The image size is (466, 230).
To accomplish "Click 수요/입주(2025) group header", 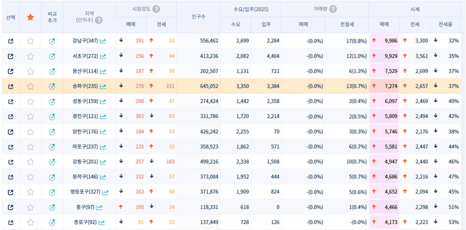I will (x=250, y=9).
